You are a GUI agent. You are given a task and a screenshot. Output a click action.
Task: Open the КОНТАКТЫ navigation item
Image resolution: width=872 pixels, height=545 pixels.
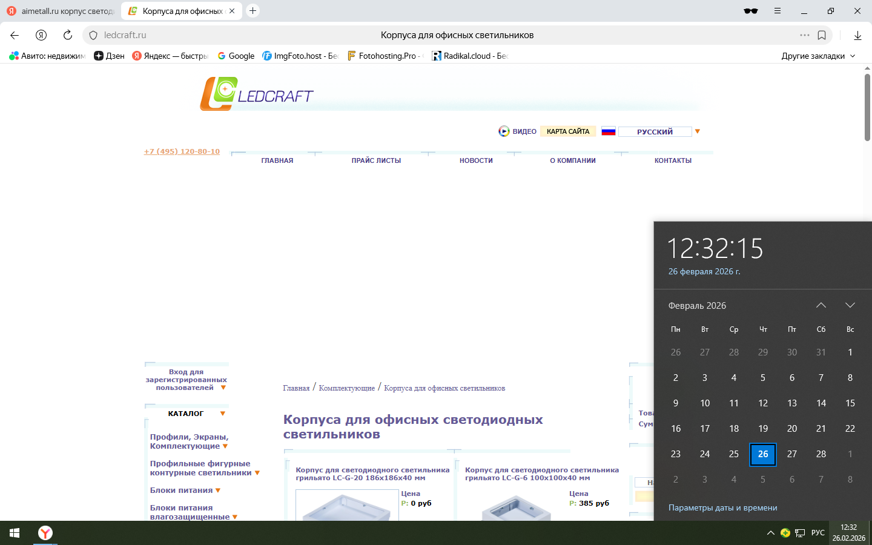(673, 160)
